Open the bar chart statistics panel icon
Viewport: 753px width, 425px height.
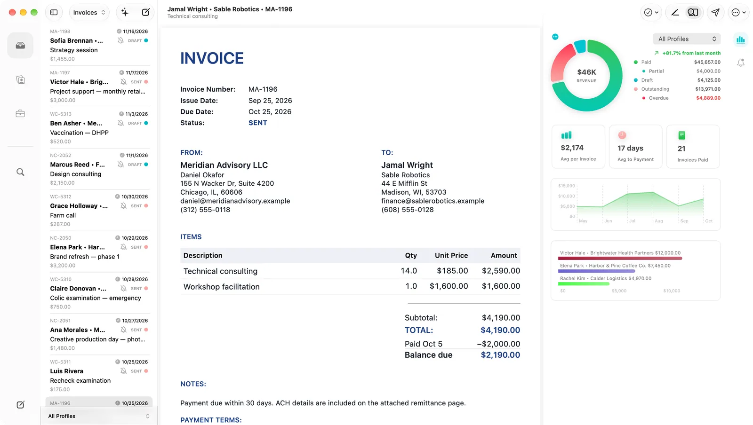741,40
